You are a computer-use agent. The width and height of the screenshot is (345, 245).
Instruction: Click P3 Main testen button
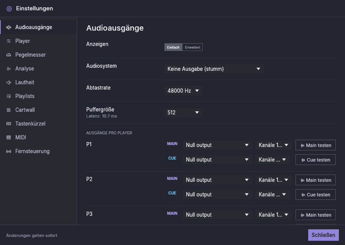tap(315, 215)
